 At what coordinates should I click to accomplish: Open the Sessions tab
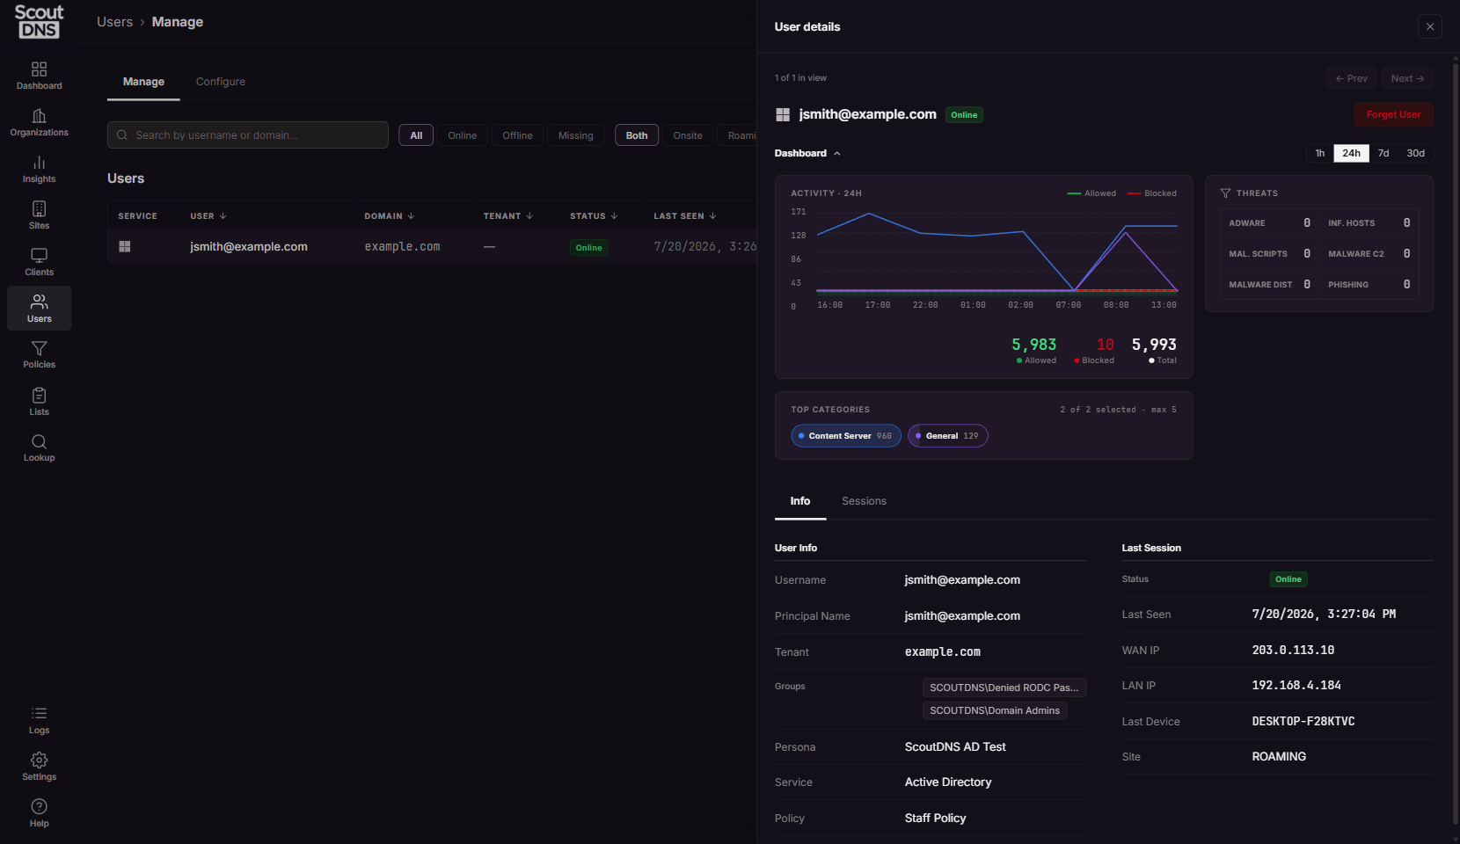click(864, 501)
